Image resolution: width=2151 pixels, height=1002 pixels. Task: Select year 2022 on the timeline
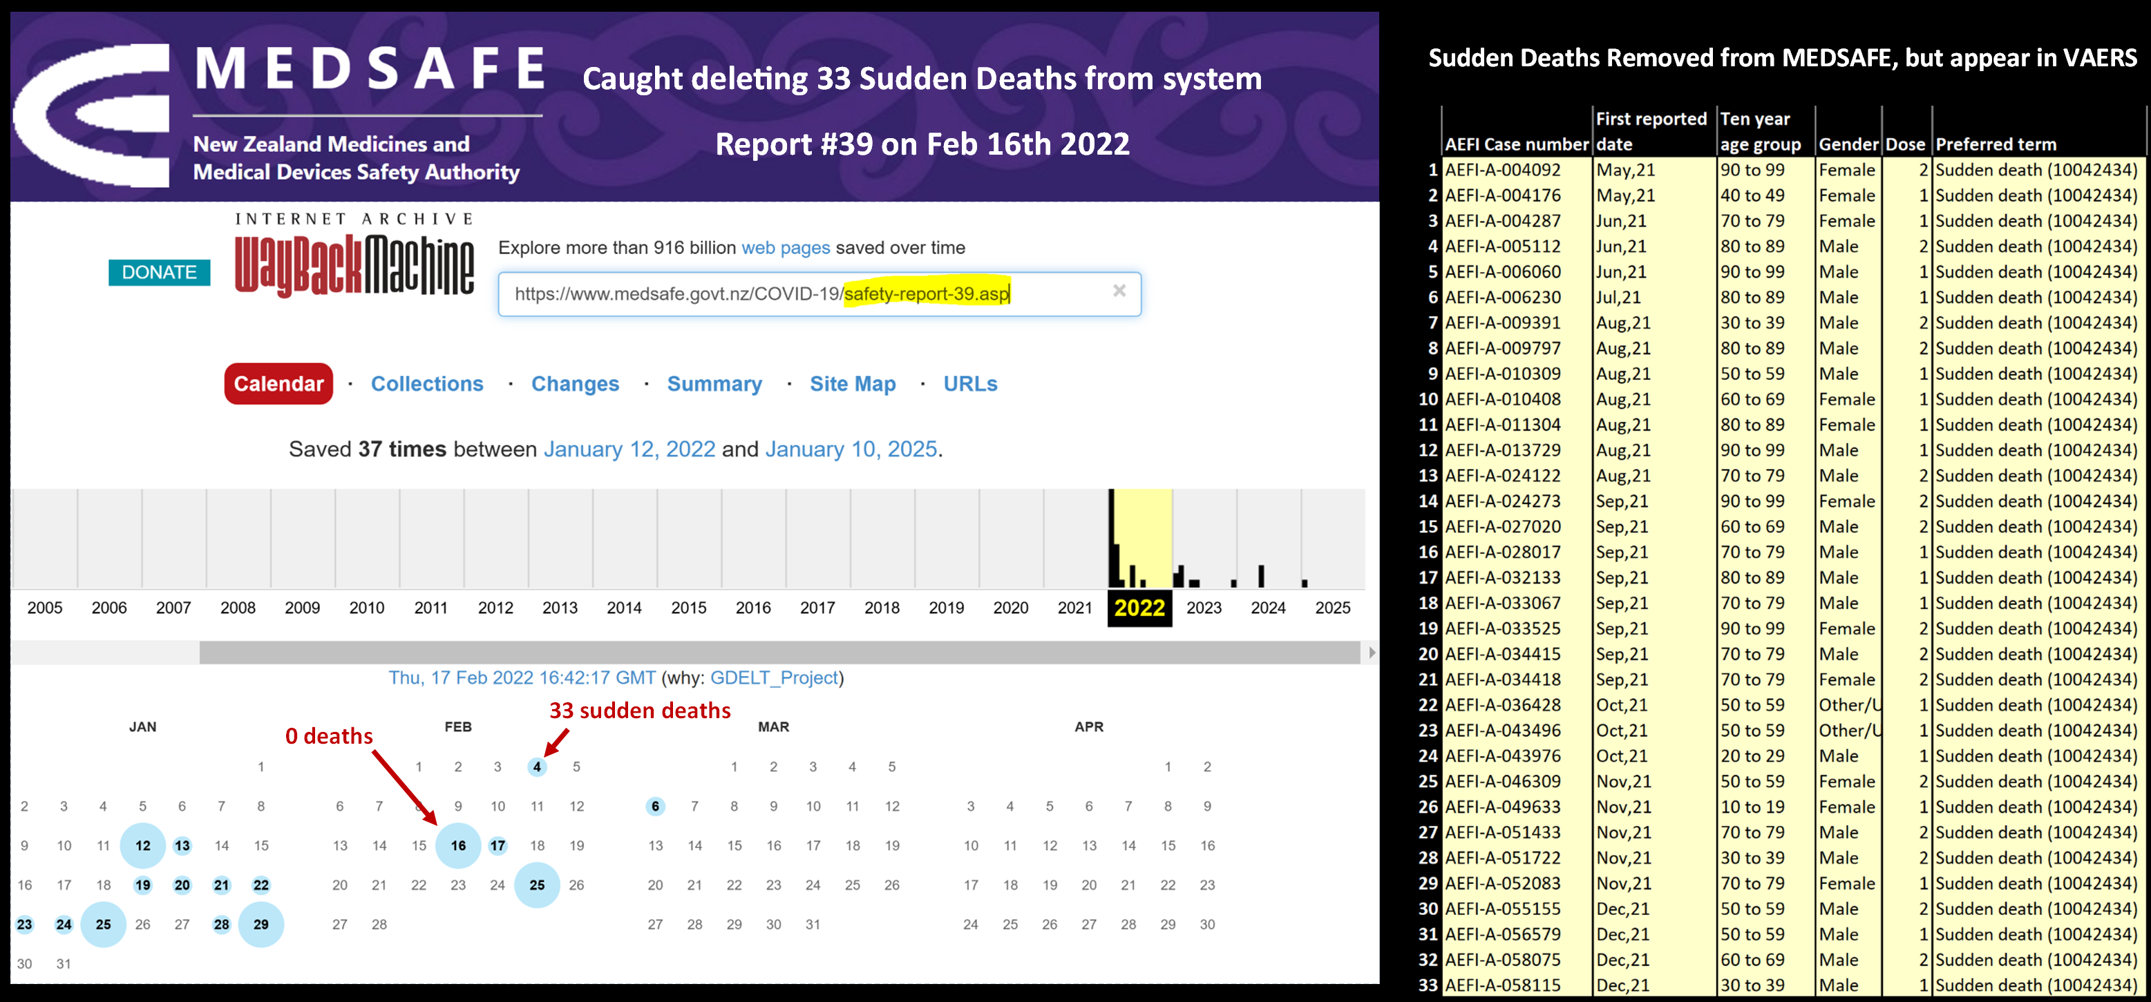tap(1139, 608)
